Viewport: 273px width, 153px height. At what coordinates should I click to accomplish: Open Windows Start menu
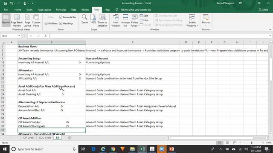[5, 149]
